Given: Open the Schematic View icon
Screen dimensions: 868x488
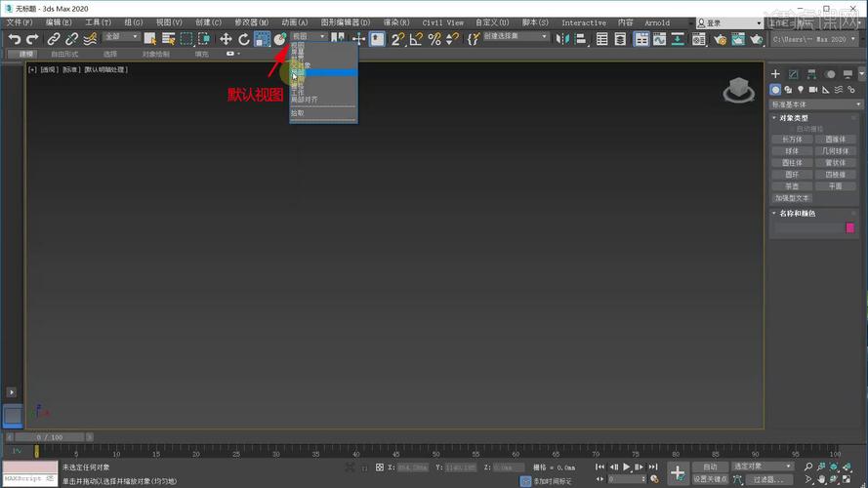Looking at the screenshot, I should coord(678,39).
